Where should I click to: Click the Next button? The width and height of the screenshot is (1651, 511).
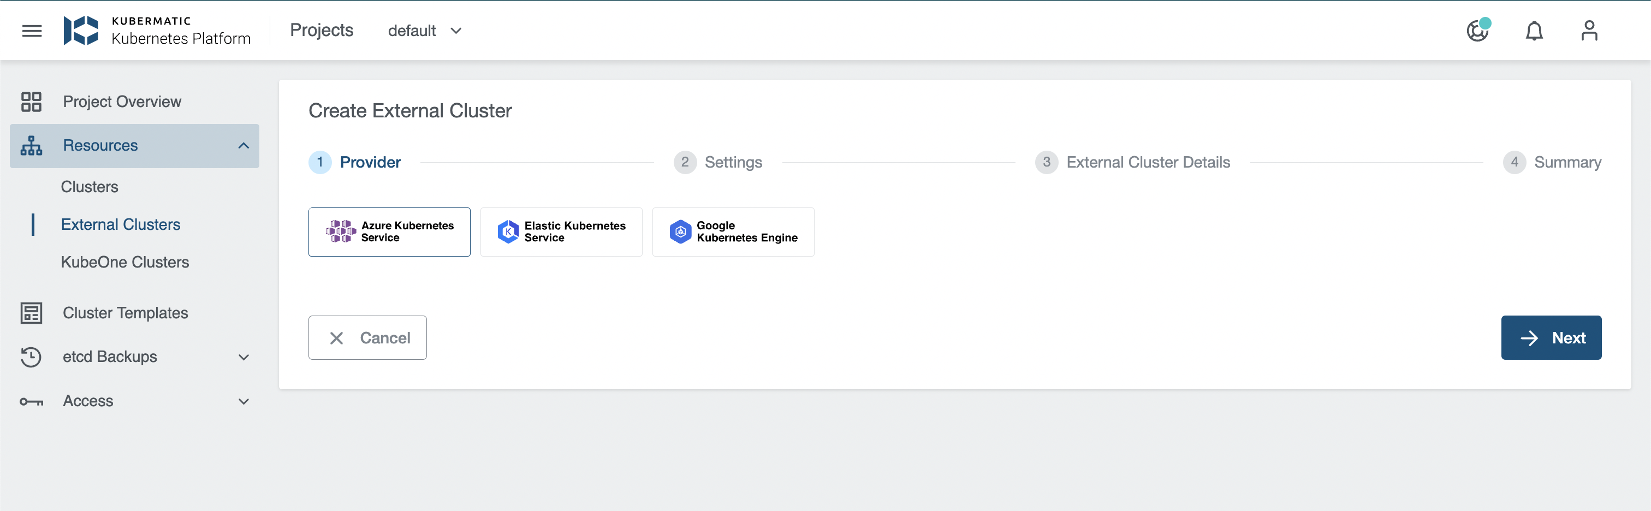[x=1551, y=337]
